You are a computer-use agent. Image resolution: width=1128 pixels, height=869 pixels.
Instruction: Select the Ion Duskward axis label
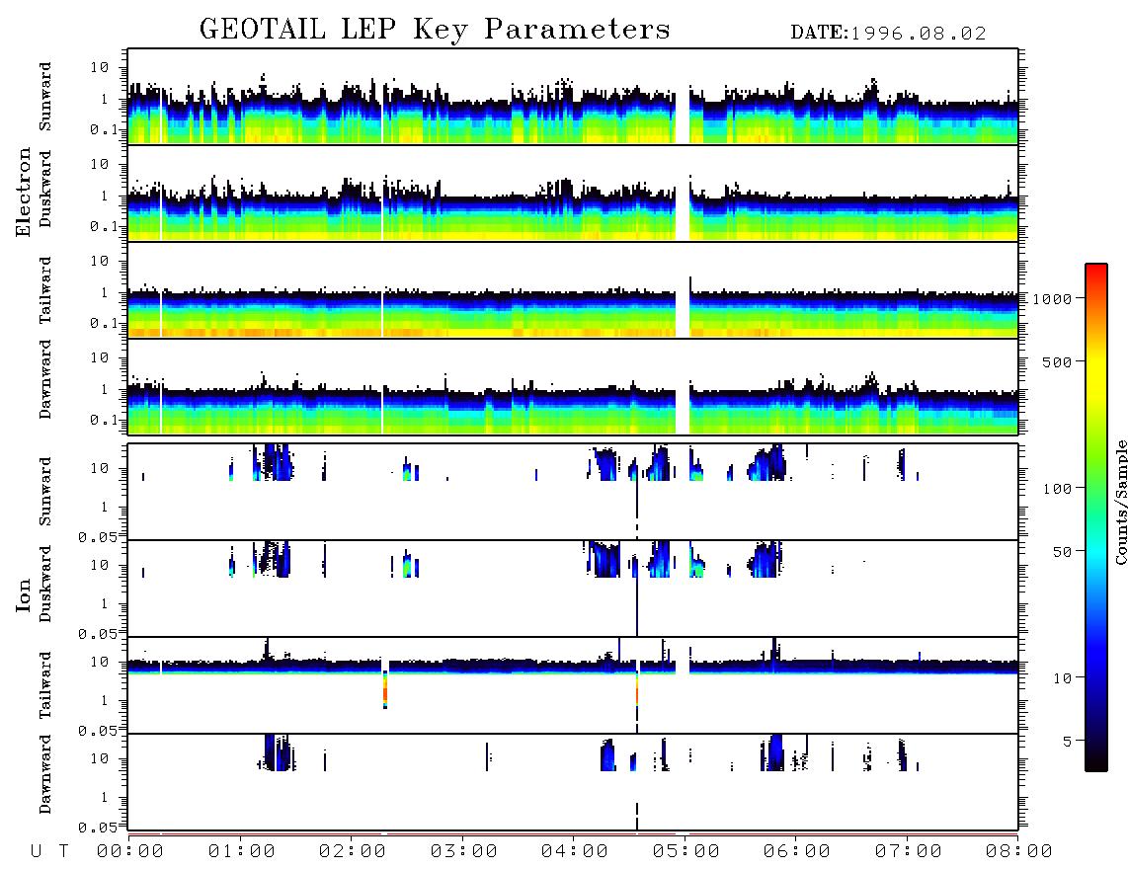45,584
